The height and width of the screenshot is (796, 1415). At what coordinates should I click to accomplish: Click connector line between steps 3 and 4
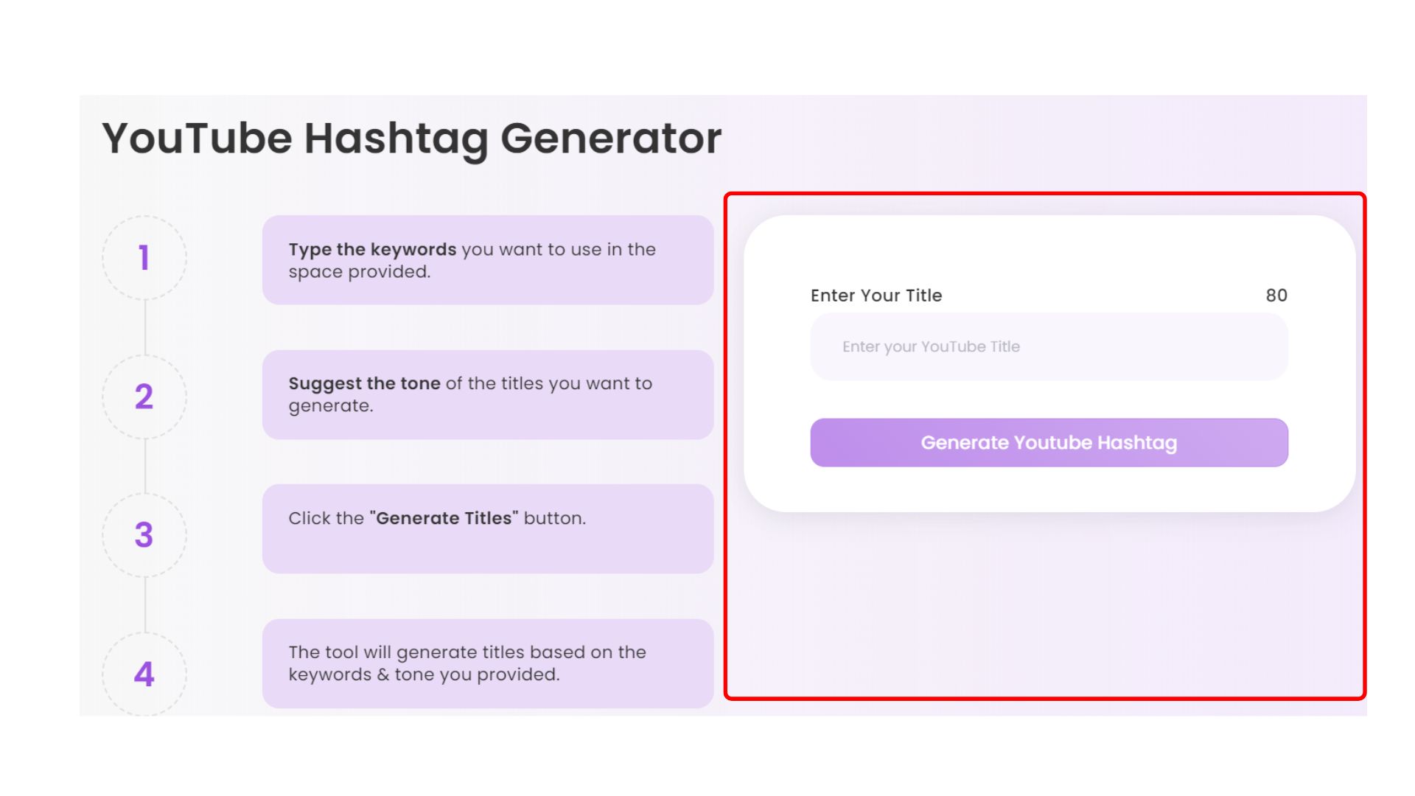(145, 604)
